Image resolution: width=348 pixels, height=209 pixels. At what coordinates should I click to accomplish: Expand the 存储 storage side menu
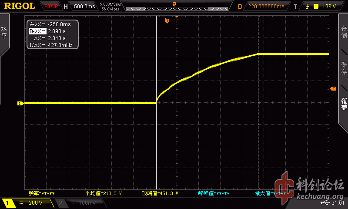(x=344, y=33)
